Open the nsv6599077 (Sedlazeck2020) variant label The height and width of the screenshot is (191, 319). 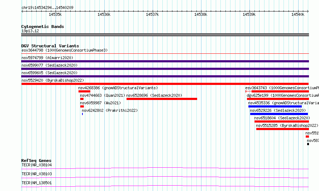[49, 65]
